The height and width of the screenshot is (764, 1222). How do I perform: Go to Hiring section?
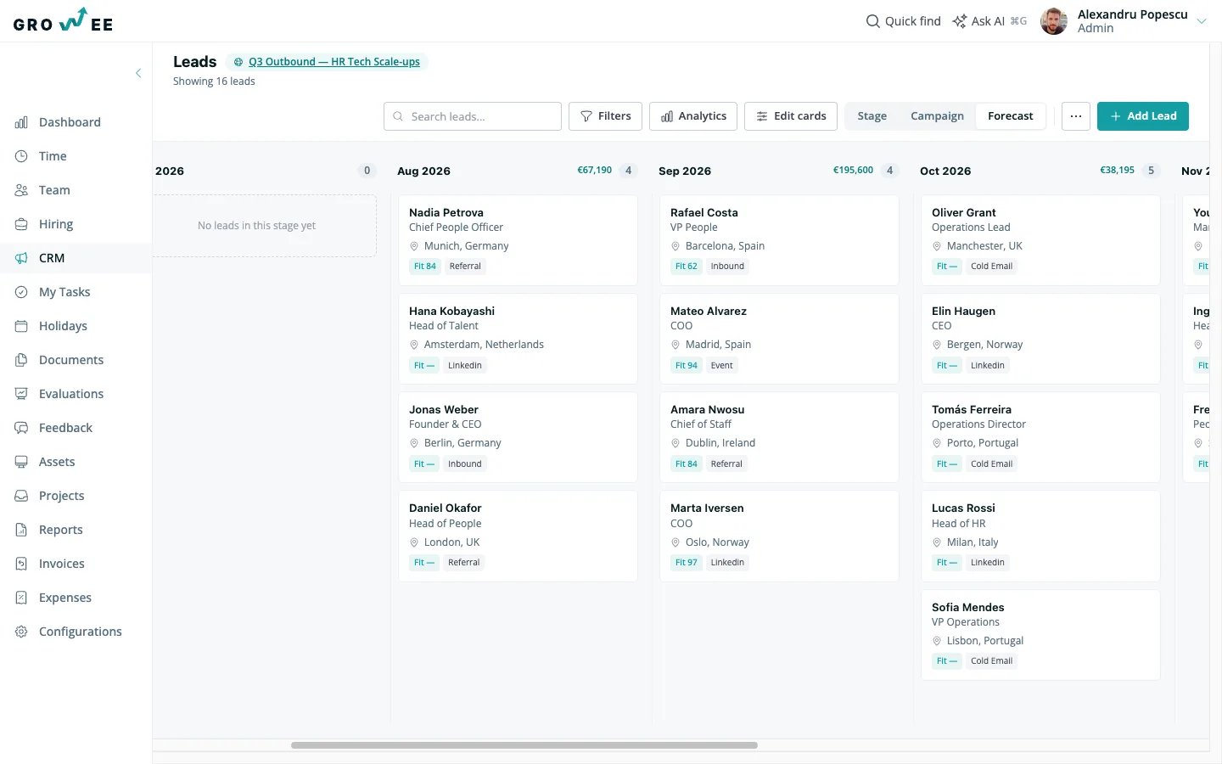point(76,224)
